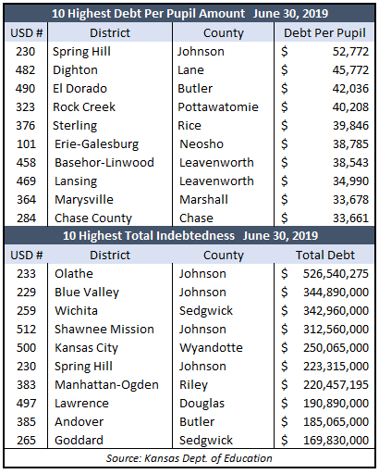Click the Spring Hill district cell in top table
Viewport: 379px width, 474px height.
pyautogui.click(x=81, y=52)
